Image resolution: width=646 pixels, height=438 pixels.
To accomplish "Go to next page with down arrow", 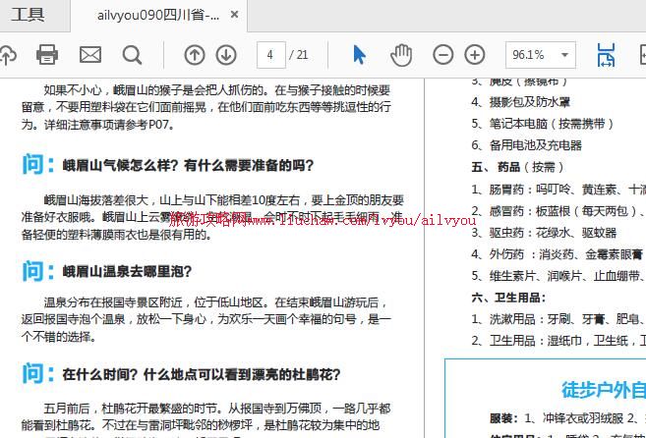I will point(226,55).
